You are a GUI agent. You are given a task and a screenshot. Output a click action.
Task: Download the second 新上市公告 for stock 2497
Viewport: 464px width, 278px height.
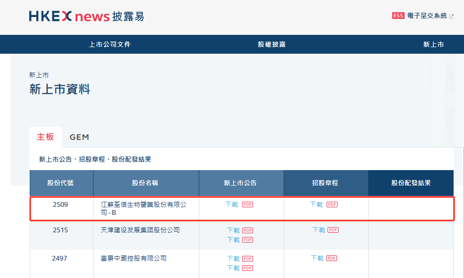tap(233, 268)
